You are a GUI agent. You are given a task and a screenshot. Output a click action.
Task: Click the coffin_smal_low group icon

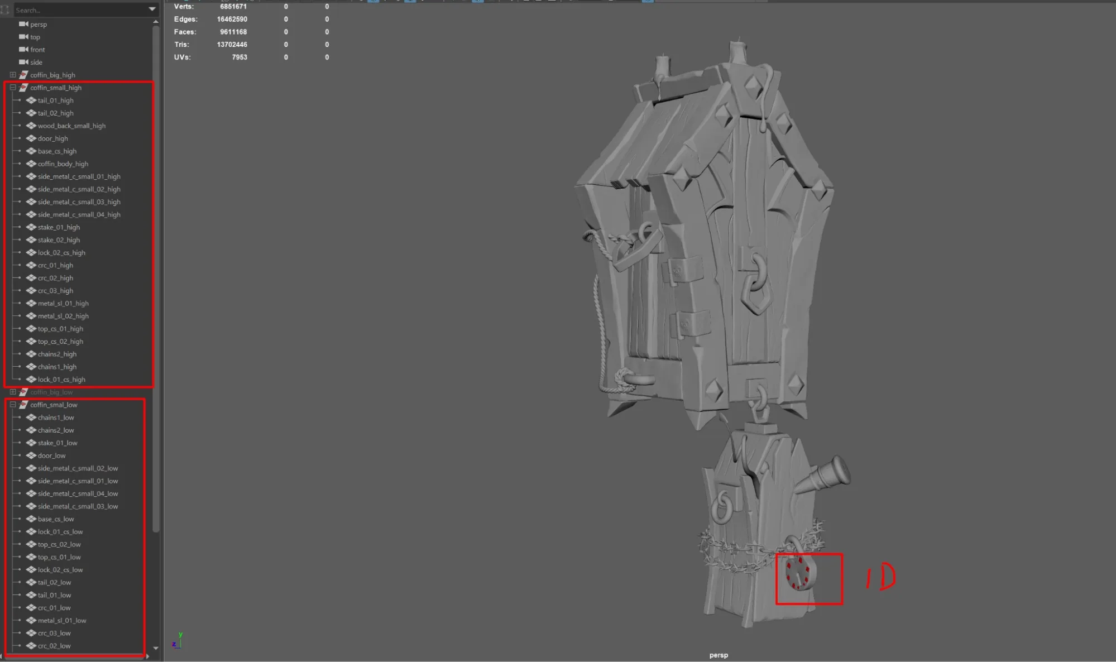[x=23, y=405]
